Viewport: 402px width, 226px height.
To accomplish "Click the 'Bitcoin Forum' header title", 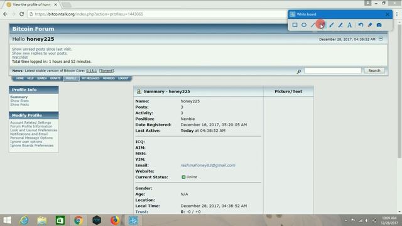I will point(33,29).
